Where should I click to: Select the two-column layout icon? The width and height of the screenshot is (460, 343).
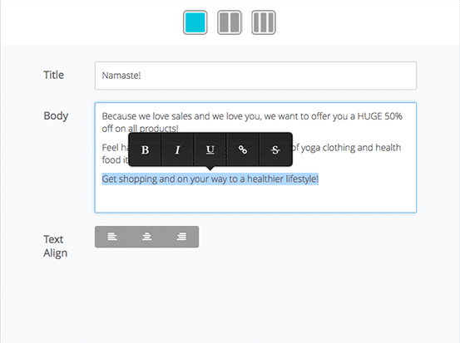tap(230, 22)
